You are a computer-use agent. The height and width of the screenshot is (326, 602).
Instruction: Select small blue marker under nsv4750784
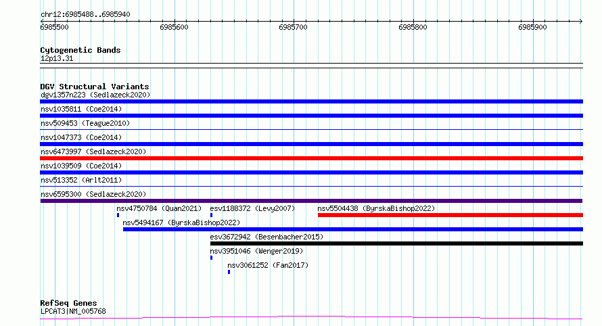click(118, 215)
